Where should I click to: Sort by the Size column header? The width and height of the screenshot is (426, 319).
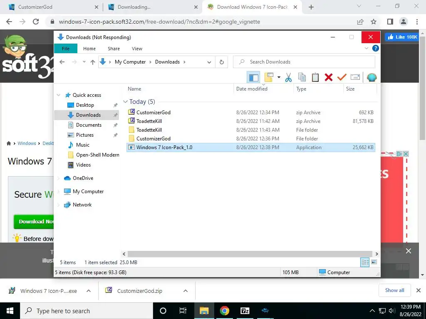(360, 89)
